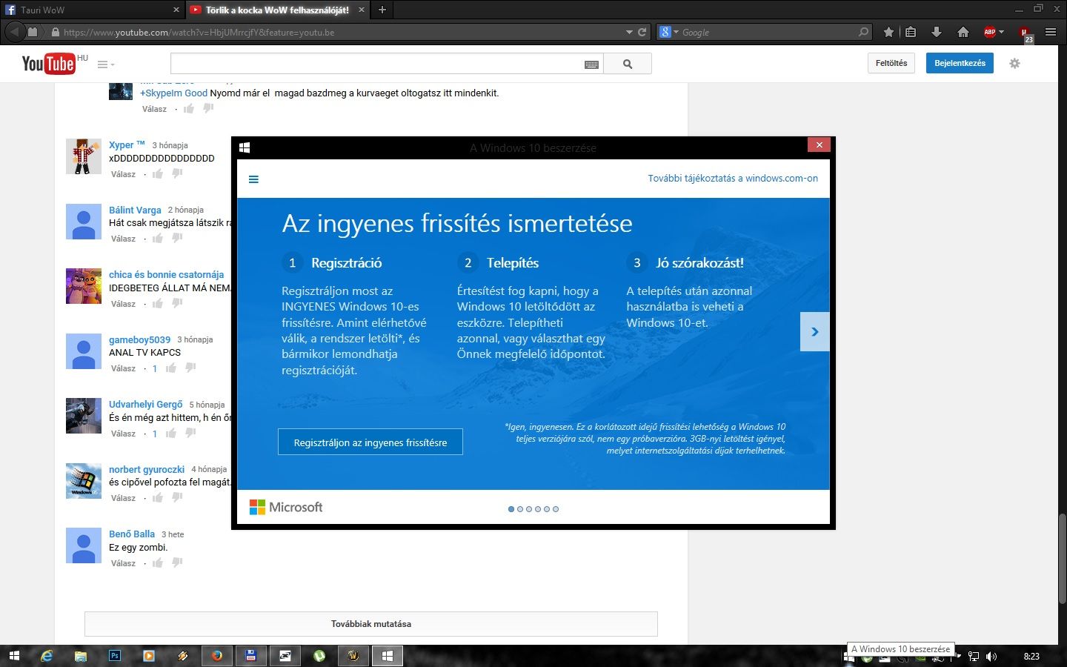This screenshot has width=1067, height=667.
Task: Open Photoshop from the taskbar
Action: pos(114,656)
